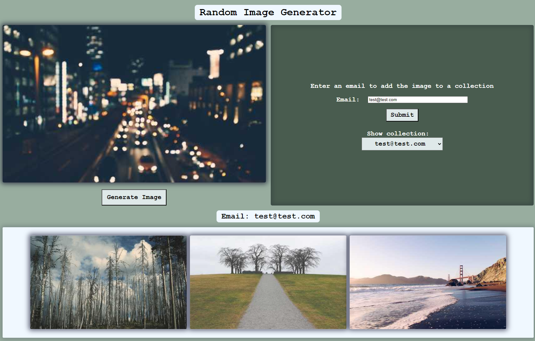Click the blurred city lights main image
Image resolution: width=535 pixels, height=341 pixels.
point(134,104)
